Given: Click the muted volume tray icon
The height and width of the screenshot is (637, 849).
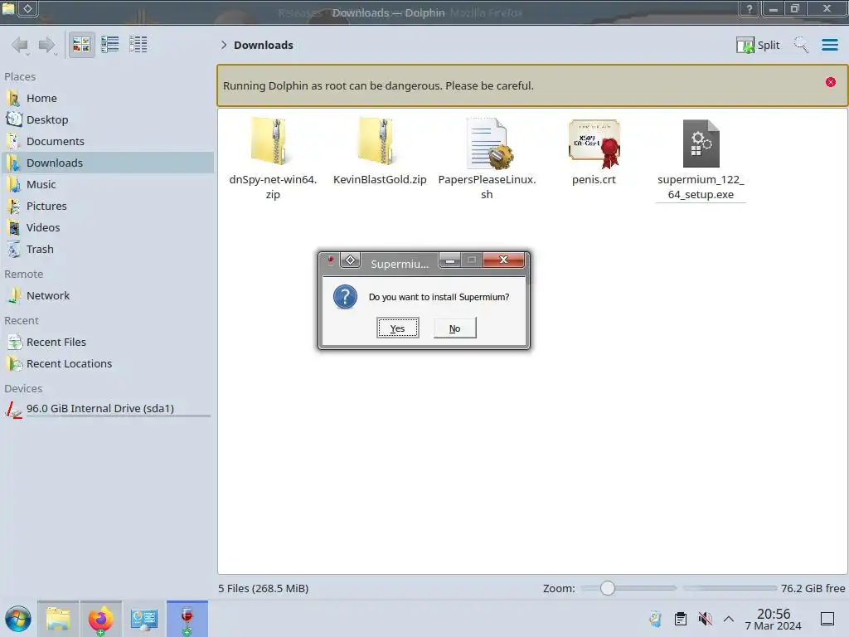Looking at the screenshot, I should (705, 619).
